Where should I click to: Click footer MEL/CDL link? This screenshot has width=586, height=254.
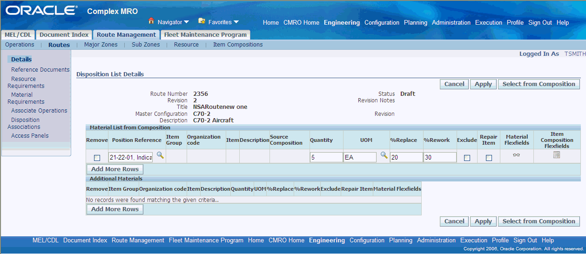click(46, 241)
